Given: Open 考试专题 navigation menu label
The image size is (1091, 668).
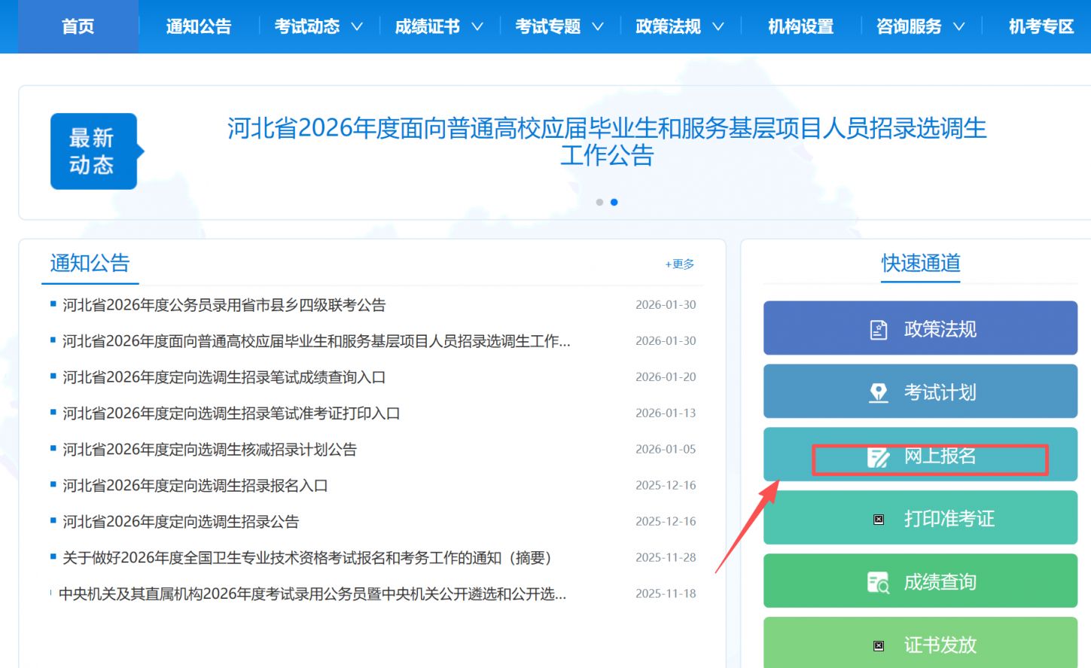Looking at the screenshot, I should [x=548, y=26].
